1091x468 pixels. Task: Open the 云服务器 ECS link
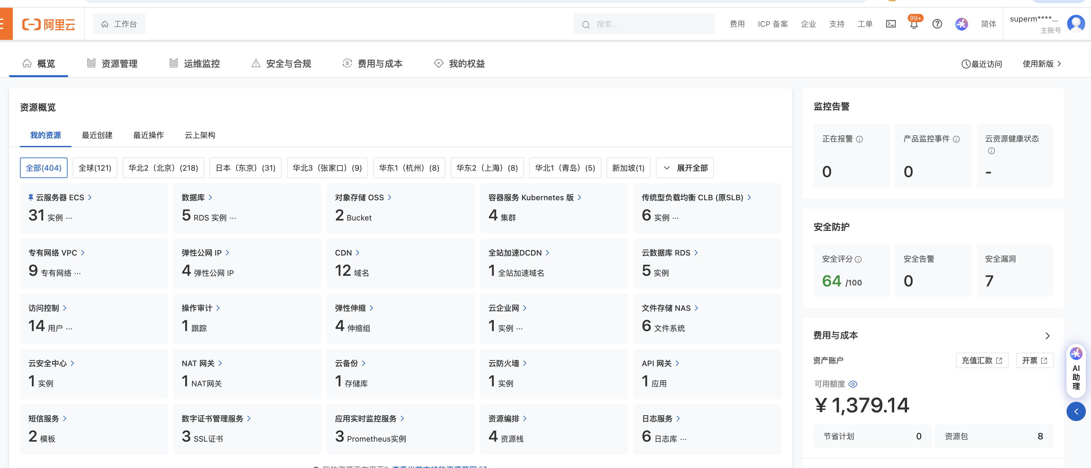(60, 198)
